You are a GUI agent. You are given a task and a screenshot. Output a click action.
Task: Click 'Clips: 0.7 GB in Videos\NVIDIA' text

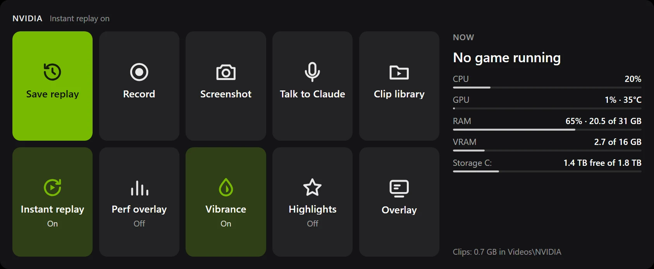pyautogui.click(x=507, y=252)
